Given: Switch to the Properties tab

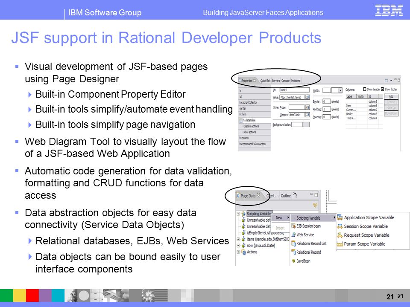Looking at the screenshot, I should [247, 81].
